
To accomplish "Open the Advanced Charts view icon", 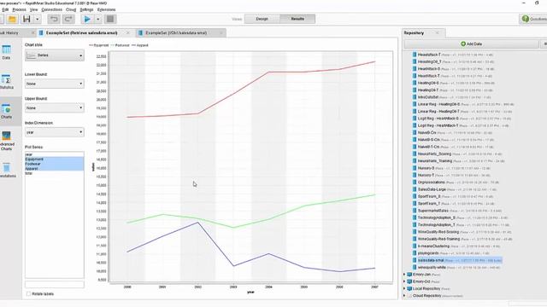I will tap(6, 136).
